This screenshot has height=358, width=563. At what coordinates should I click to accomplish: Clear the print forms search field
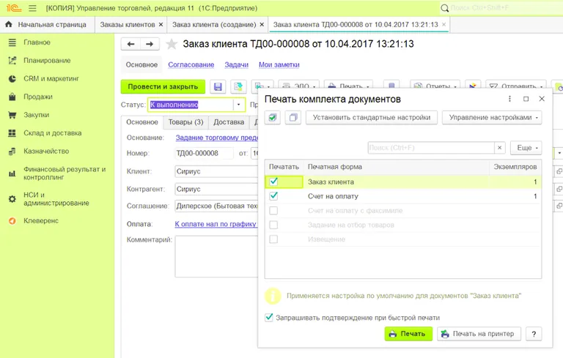click(x=499, y=147)
